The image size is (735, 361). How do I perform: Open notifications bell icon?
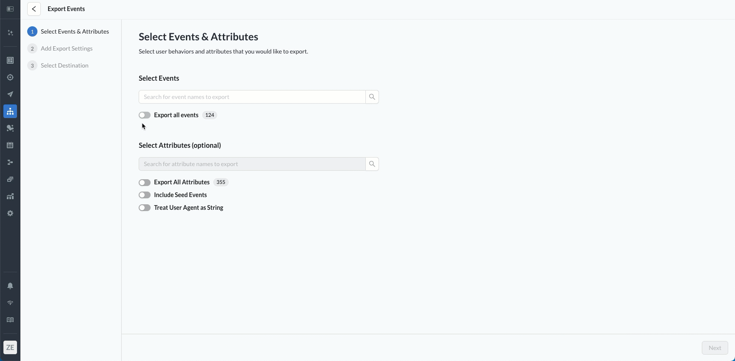click(x=10, y=286)
